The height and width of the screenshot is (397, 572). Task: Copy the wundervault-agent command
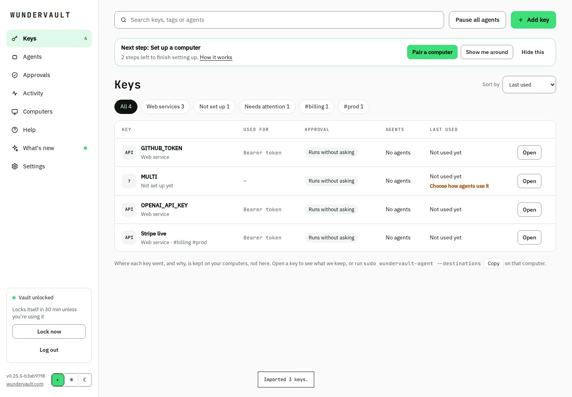(x=493, y=263)
